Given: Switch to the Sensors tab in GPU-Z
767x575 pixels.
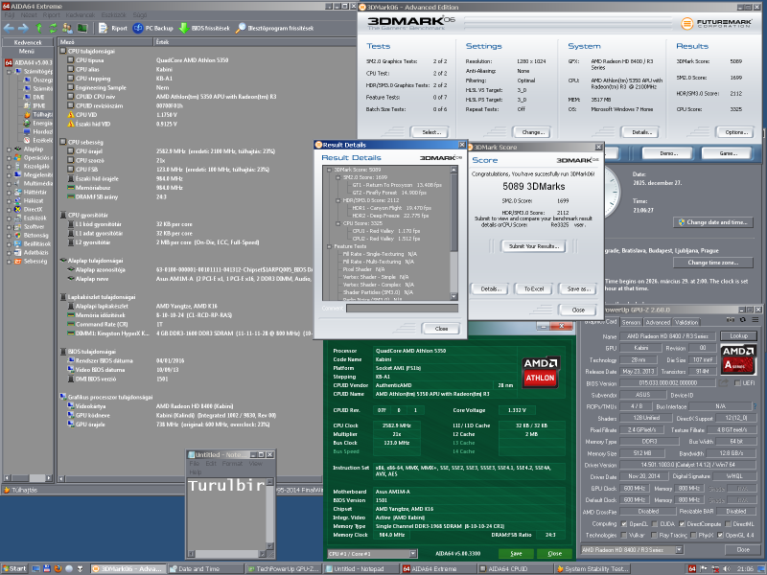Looking at the screenshot, I should (x=629, y=322).
